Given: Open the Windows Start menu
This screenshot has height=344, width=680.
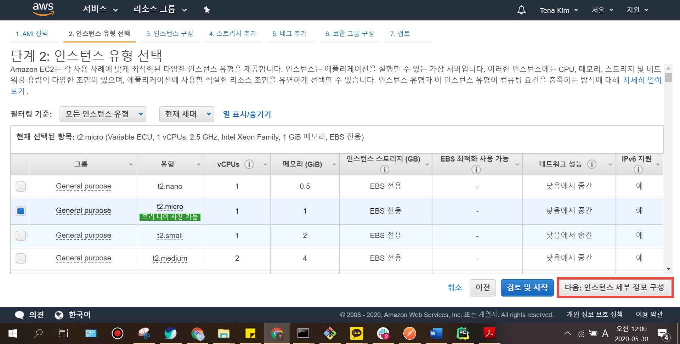Looking at the screenshot, I should (13, 333).
